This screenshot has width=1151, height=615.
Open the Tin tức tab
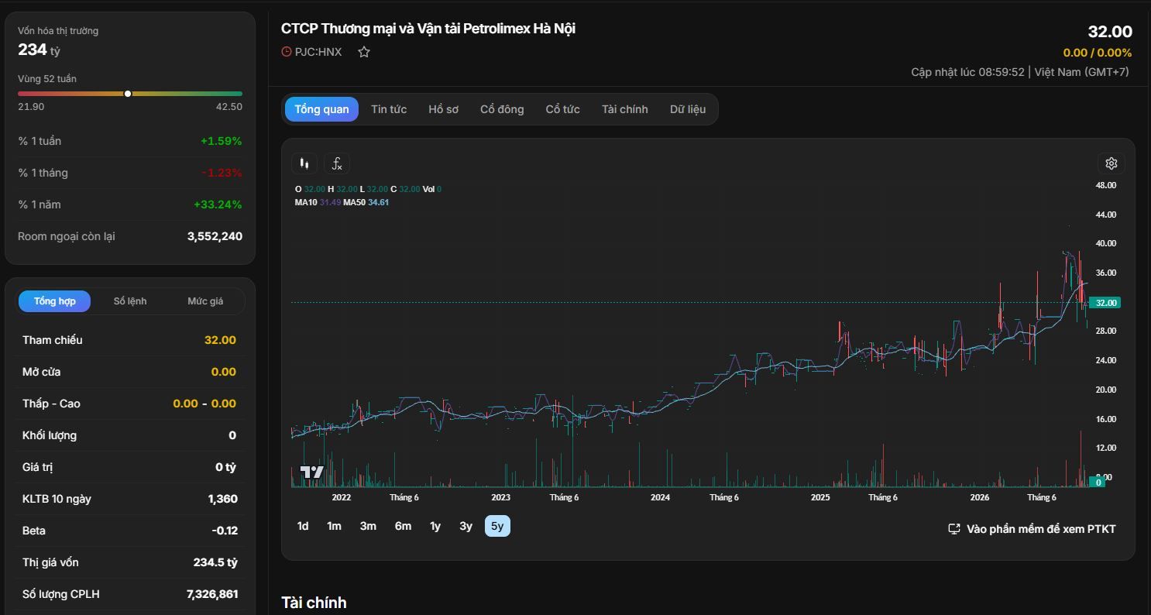click(x=389, y=109)
